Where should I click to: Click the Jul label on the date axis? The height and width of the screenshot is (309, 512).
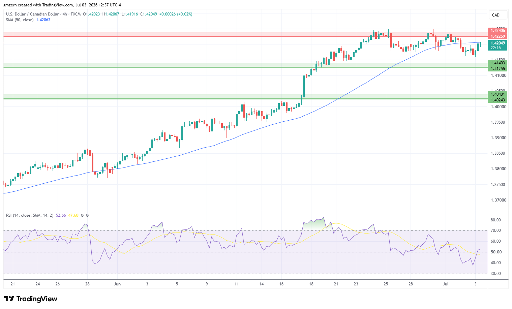pos(446,284)
